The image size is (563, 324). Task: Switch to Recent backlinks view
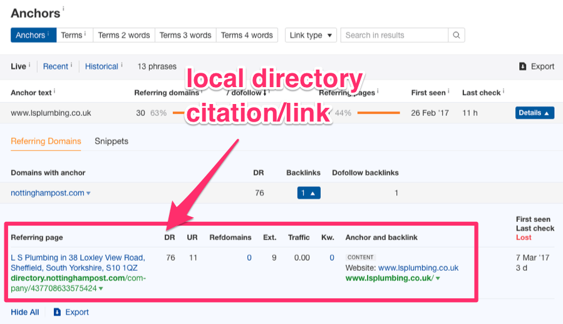tap(56, 66)
